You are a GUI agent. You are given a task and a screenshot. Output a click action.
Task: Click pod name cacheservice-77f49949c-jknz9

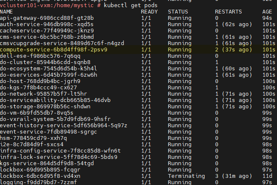47,31
